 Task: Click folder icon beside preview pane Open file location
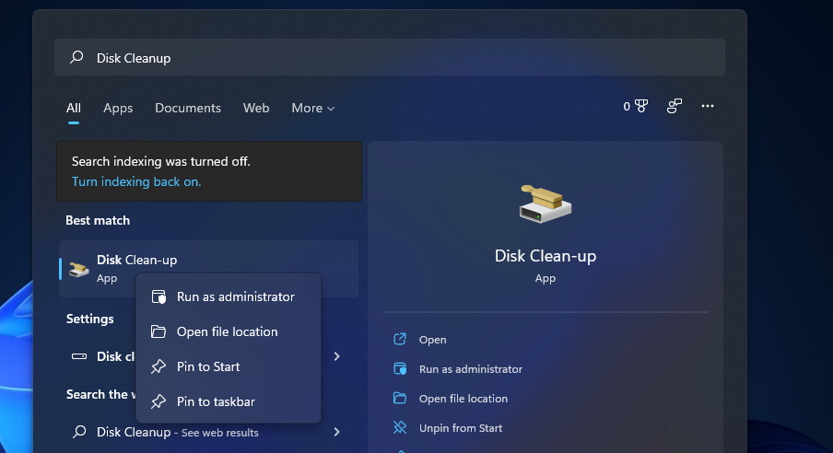click(400, 398)
